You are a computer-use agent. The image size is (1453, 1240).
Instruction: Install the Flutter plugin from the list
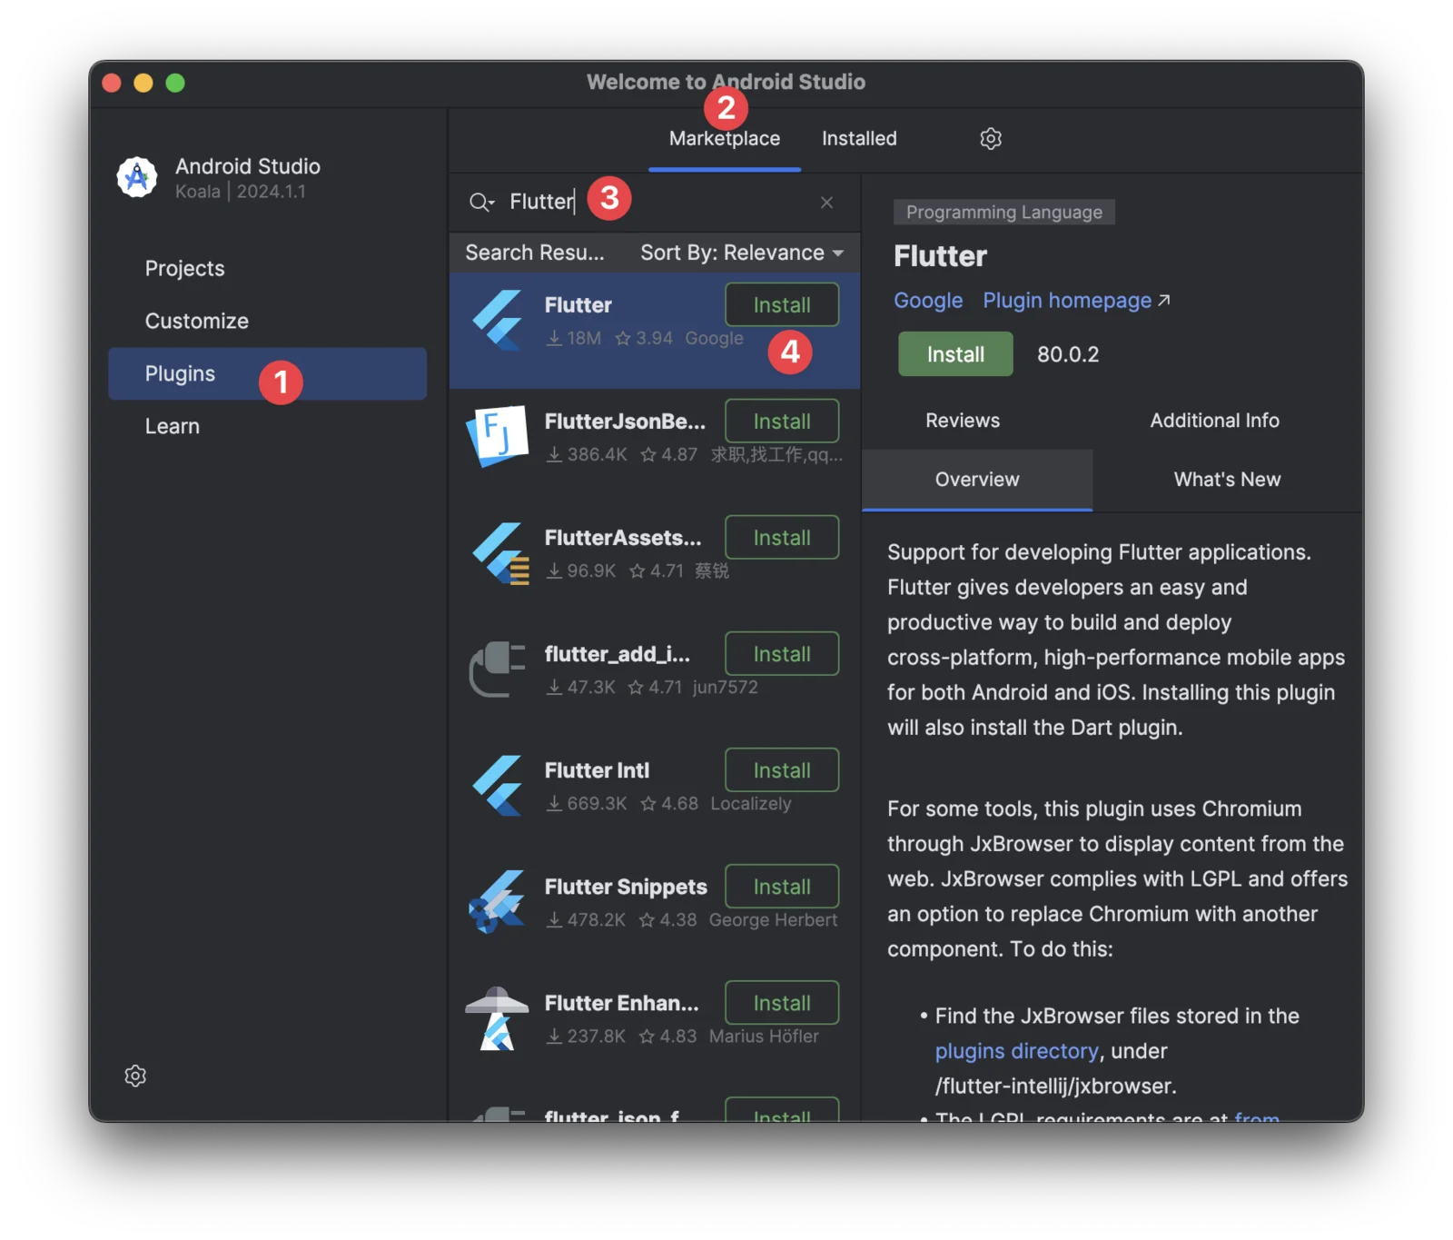782,305
